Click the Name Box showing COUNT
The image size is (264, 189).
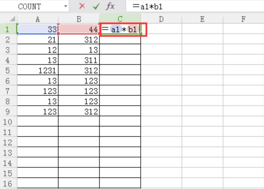click(34, 6)
